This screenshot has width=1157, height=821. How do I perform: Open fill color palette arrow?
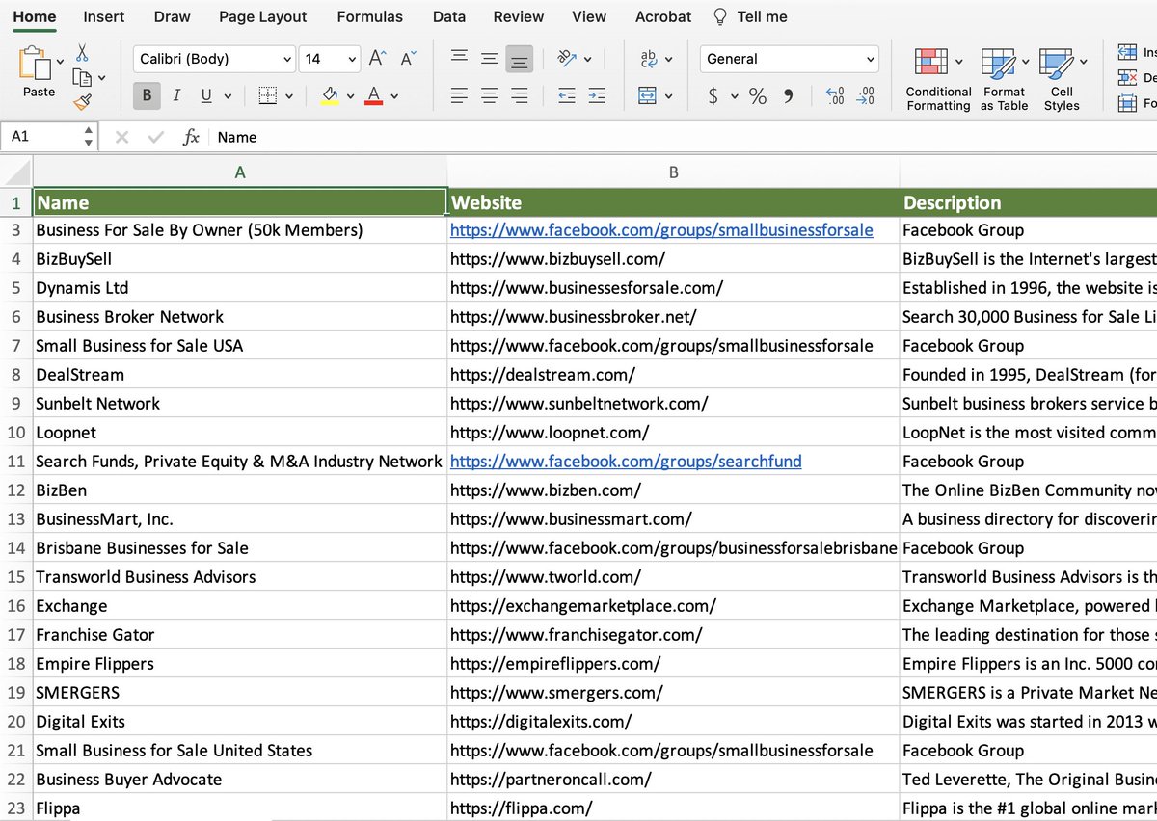pos(350,96)
